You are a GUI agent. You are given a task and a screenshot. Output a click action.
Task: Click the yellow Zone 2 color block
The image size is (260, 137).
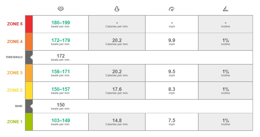tap(29, 90)
